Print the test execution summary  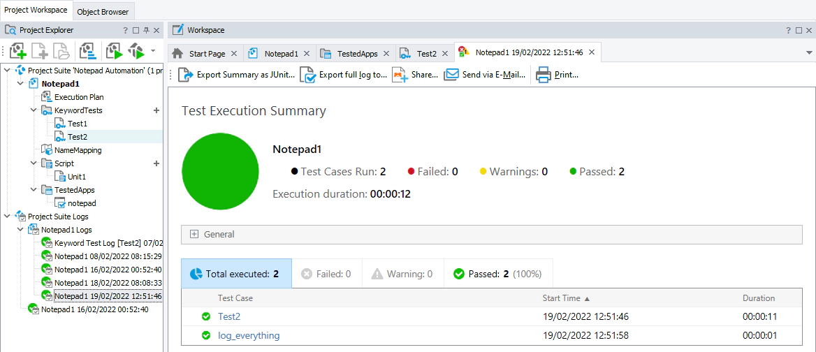pos(544,75)
